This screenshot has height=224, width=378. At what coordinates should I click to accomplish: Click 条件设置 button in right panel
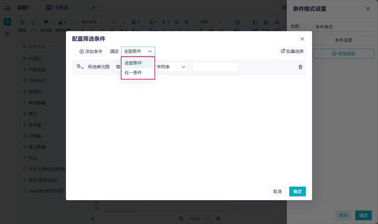[x=344, y=40]
